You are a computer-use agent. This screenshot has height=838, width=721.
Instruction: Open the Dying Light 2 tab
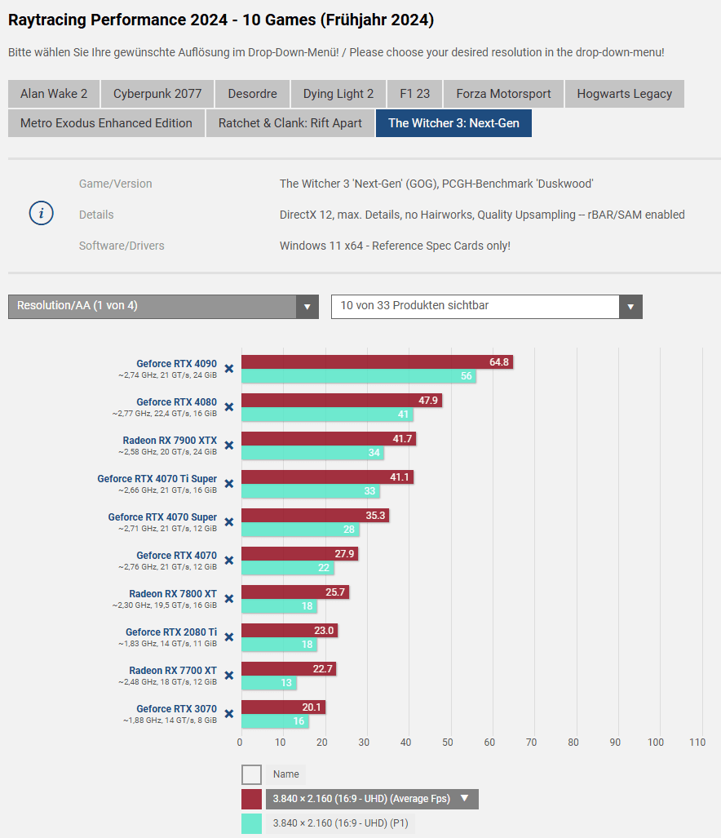click(x=338, y=94)
